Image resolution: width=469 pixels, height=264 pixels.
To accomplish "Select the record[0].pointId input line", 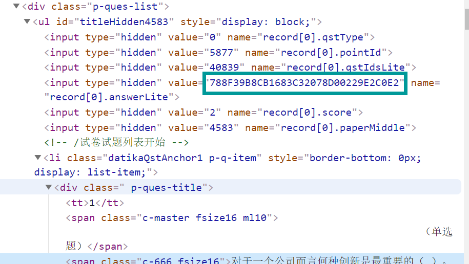I will [x=218, y=53].
